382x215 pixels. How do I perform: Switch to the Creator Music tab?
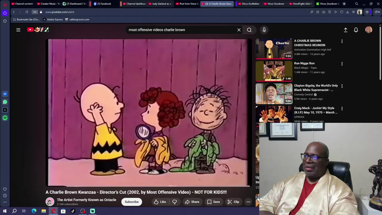tap(49, 4)
